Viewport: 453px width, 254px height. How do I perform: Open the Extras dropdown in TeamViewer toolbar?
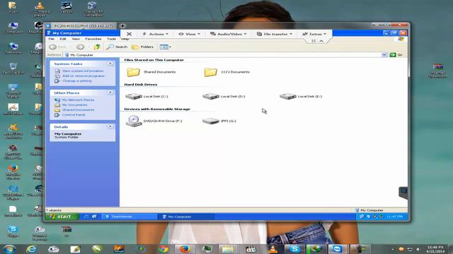(314, 34)
